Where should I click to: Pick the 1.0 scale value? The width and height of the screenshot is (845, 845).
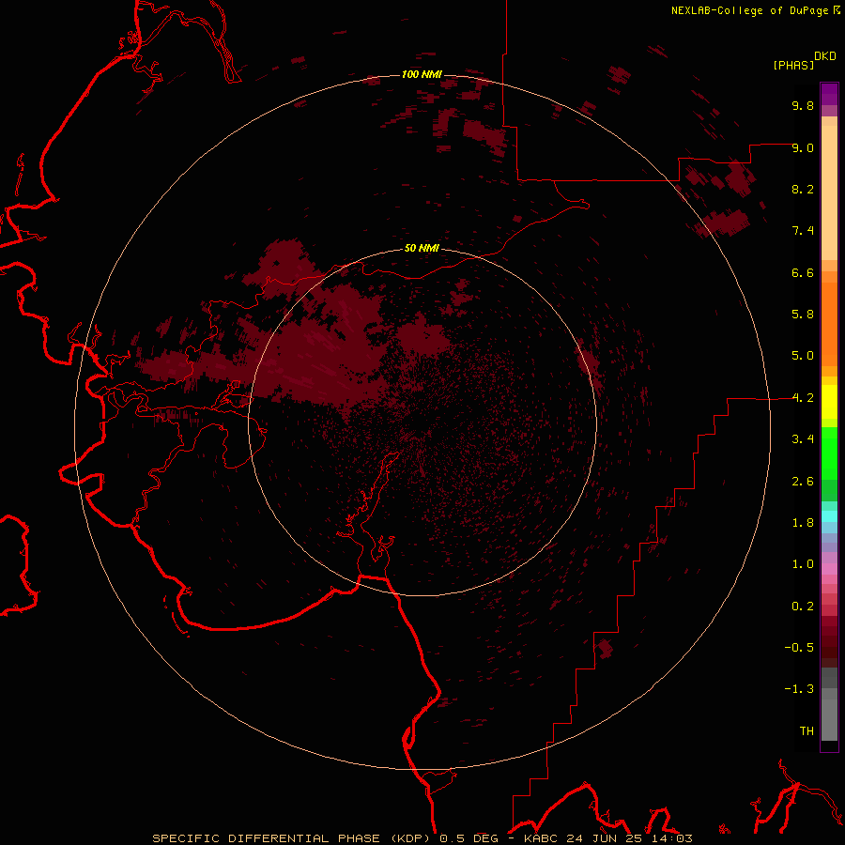[803, 564]
